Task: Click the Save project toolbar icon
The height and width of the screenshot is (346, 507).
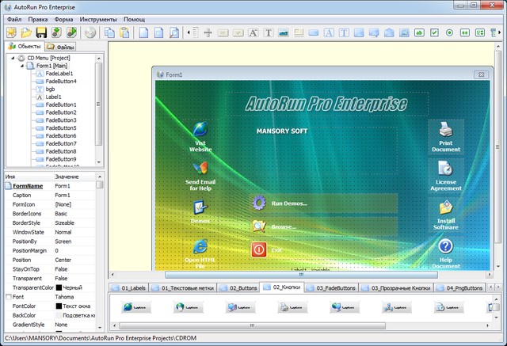Action: [41, 32]
